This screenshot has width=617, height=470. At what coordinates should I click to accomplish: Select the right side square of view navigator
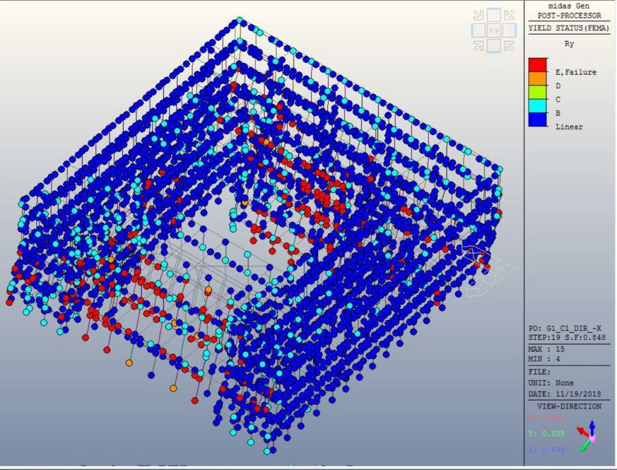pos(510,30)
